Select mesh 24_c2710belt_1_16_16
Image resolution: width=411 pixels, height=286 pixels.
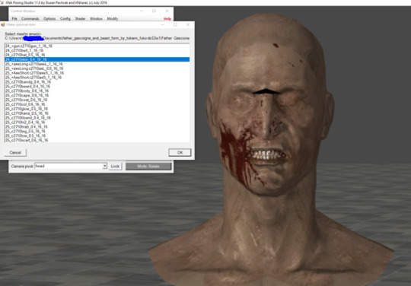click(x=97, y=50)
